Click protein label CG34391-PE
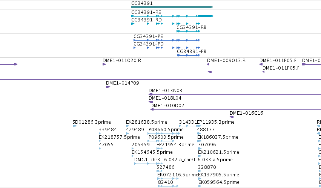 tap(148, 36)
